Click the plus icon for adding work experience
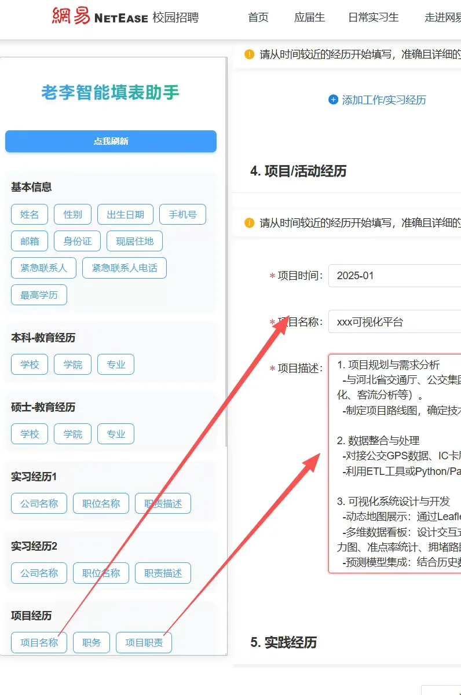Viewport: 461px width, 695px height. point(333,100)
